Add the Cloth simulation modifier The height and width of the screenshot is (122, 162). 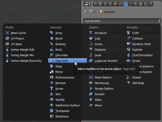pos(143,33)
